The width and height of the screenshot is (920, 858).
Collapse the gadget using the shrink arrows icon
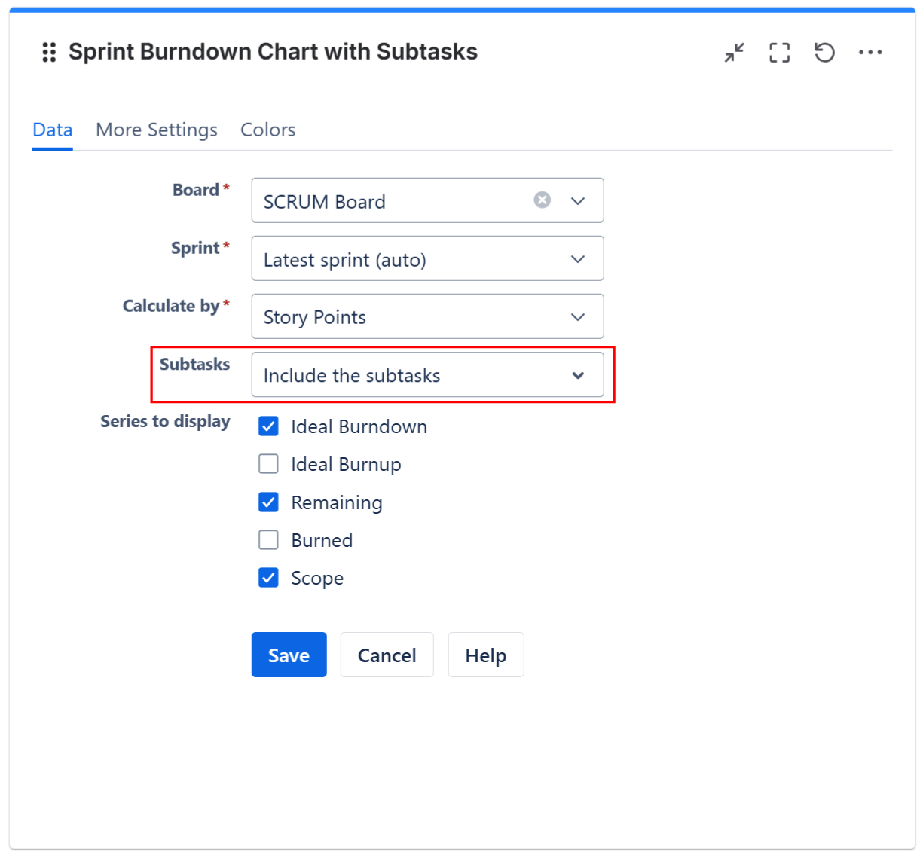733,52
